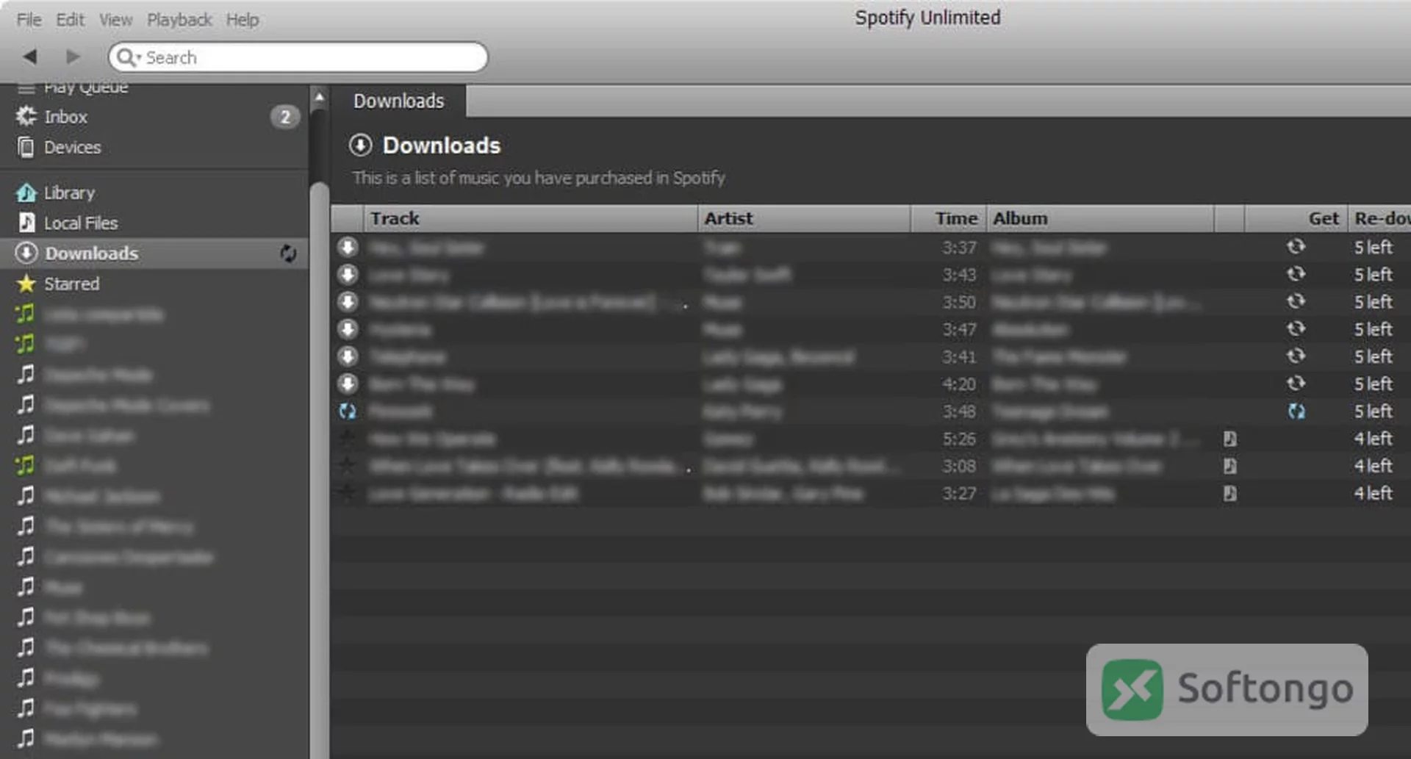
Task: Open the Playback menu
Action: [x=179, y=20]
